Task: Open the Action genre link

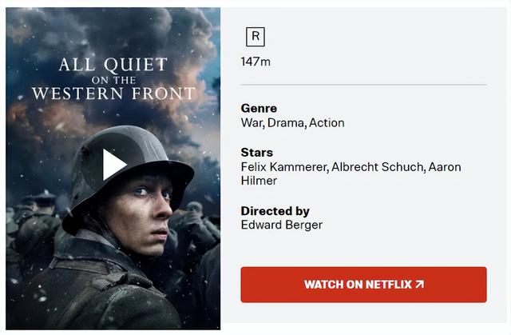Action: pyautogui.click(x=327, y=123)
